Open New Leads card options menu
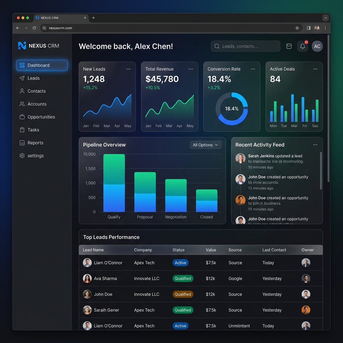 pos(128,69)
